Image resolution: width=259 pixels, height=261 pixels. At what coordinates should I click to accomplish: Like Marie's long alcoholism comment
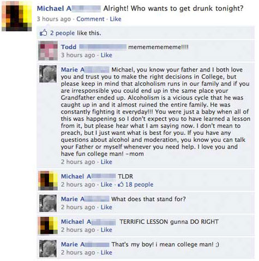(106, 162)
